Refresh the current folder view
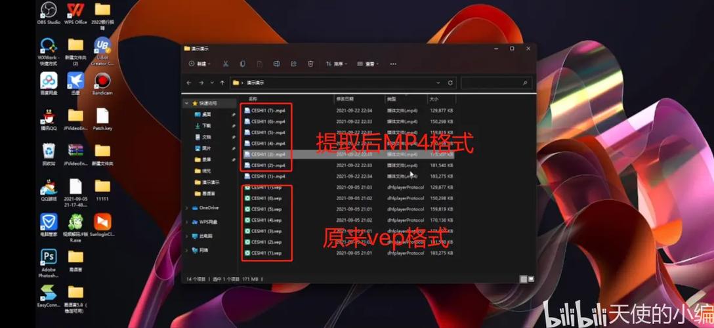This screenshot has height=328, width=714. (x=450, y=83)
